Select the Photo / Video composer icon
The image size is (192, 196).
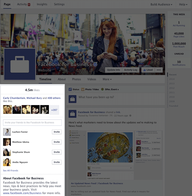(x=83, y=89)
